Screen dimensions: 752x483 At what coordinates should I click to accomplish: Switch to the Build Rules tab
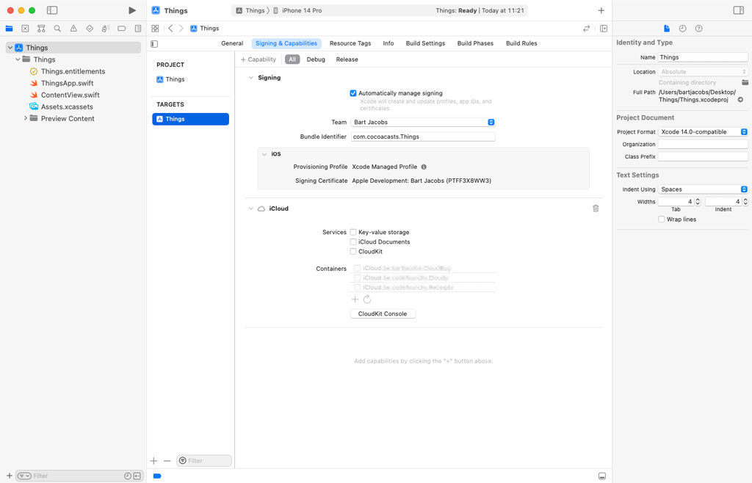521,43
